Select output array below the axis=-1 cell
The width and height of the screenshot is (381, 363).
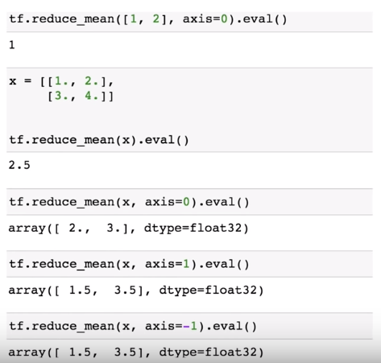pyautogui.click(x=136, y=353)
